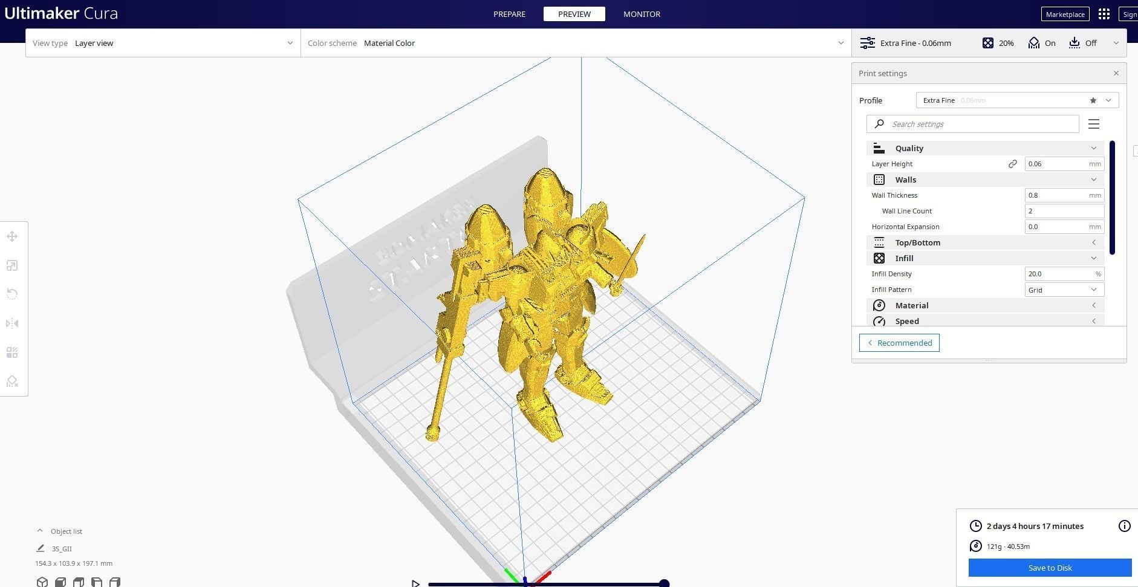The width and height of the screenshot is (1138, 587).
Task: Switch to top view cube icon
Action: (78, 582)
